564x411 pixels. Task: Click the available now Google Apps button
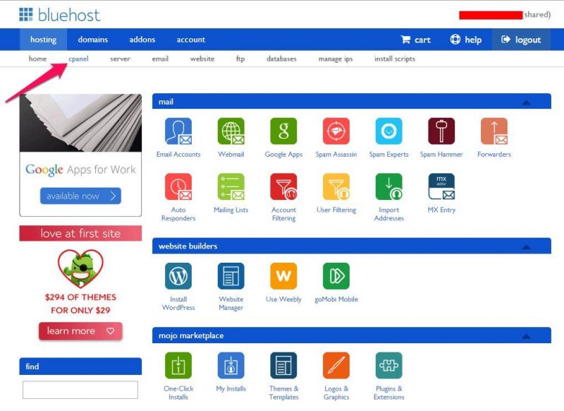(x=80, y=196)
